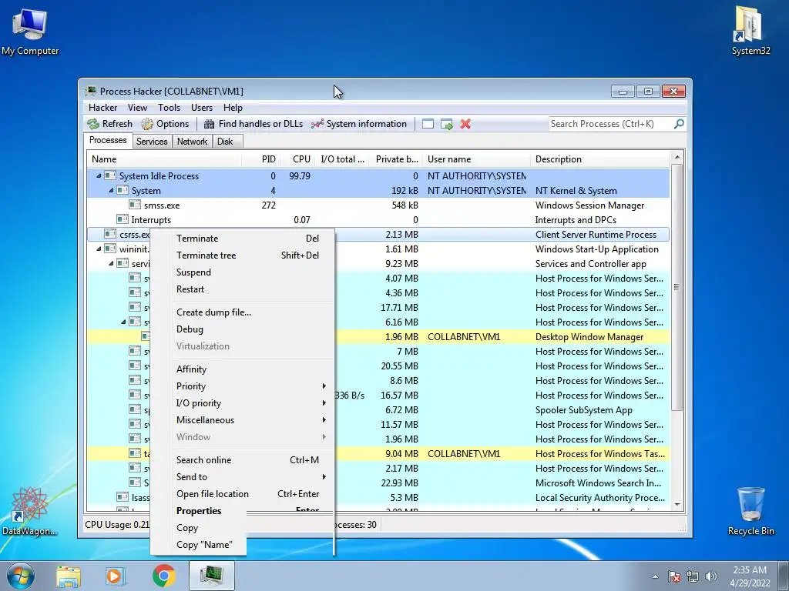Sort by User name column header
The height and width of the screenshot is (591, 789).
pos(476,159)
